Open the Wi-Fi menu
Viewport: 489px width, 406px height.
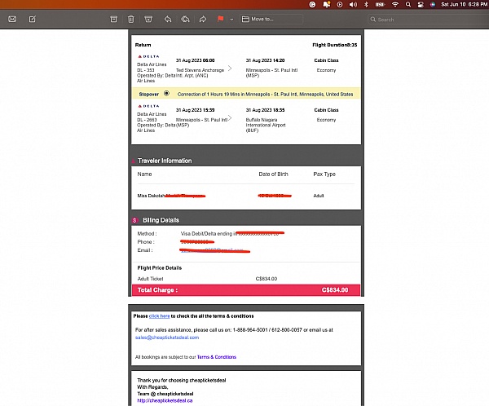(x=395, y=4)
